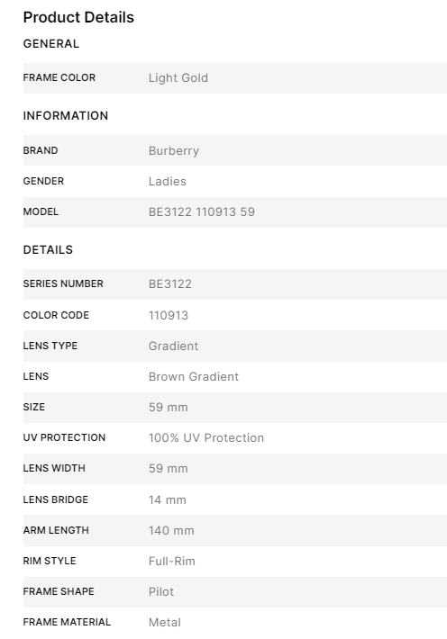The image size is (447, 639).
Task: Click the 100% UV Protection value
Action: tap(206, 437)
